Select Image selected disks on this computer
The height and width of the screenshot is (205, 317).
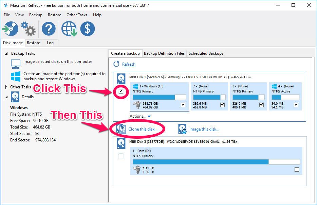tap(58, 62)
